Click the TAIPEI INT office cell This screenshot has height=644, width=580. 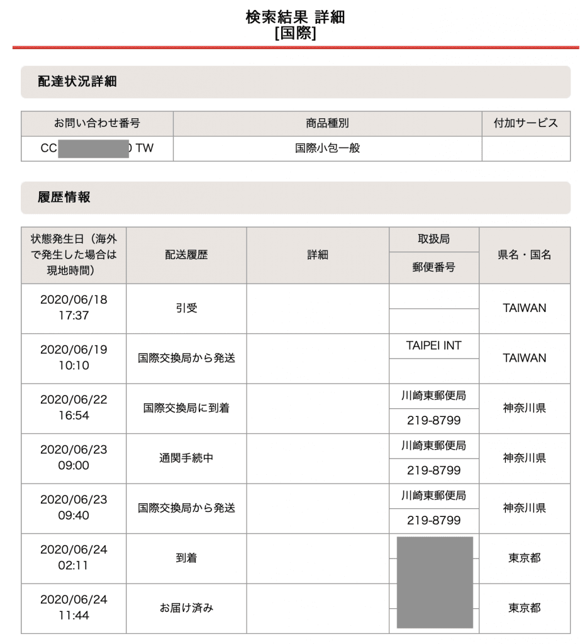point(432,345)
